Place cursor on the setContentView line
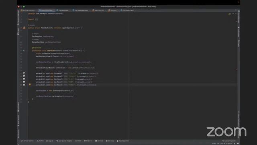 click(x=55, y=56)
